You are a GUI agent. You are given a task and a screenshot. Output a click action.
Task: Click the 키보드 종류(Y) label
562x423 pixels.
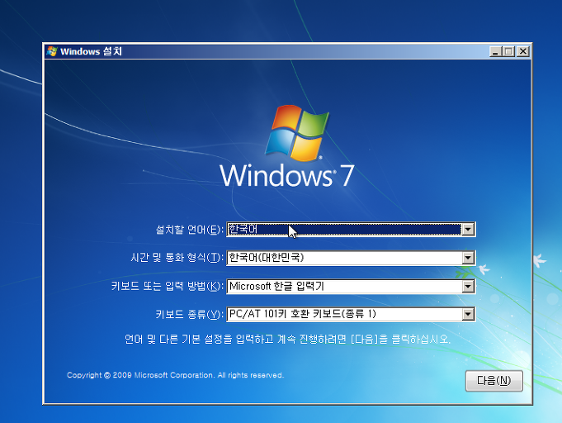click(x=189, y=314)
